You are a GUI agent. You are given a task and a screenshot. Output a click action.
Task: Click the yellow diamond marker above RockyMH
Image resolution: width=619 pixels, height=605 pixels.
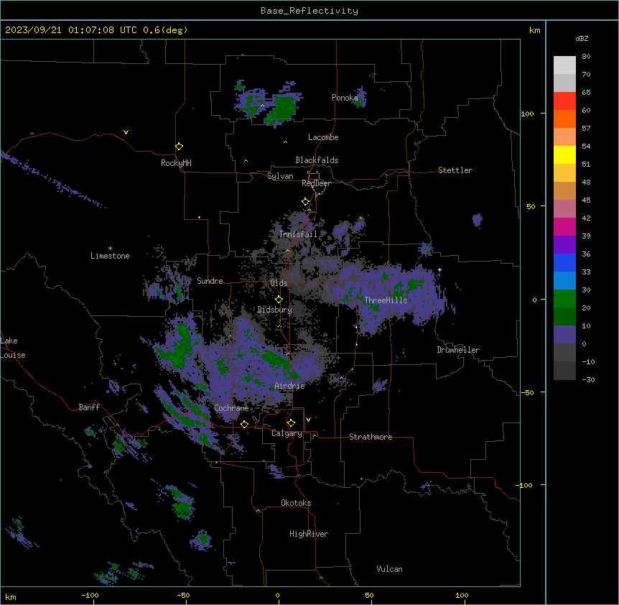pos(179,147)
